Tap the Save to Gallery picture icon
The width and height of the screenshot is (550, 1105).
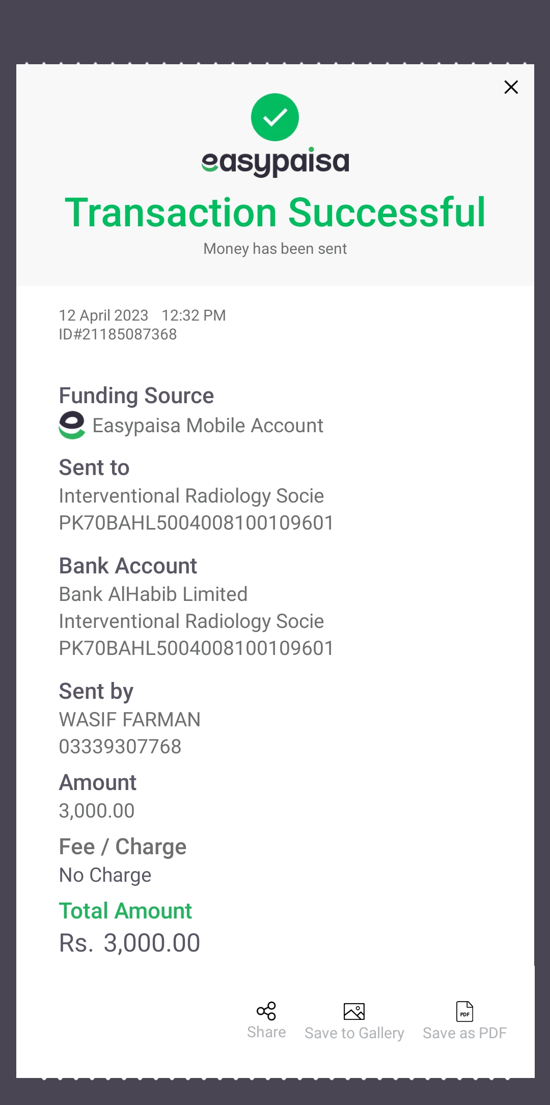click(x=354, y=1011)
